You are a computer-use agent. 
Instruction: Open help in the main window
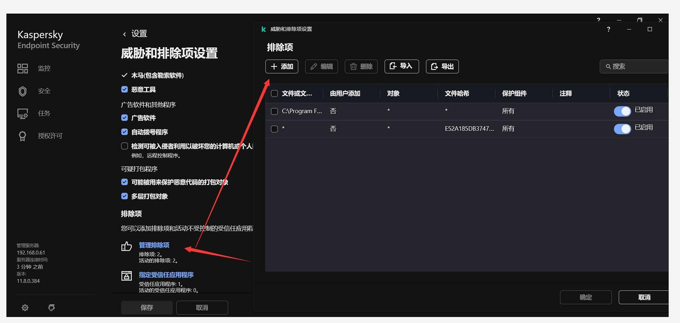(x=598, y=20)
